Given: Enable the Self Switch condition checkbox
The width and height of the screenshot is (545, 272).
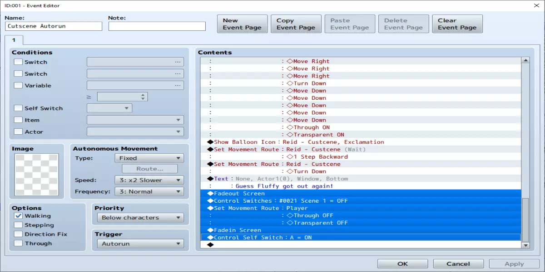Looking at the screenshot, I should pos(18,108).
